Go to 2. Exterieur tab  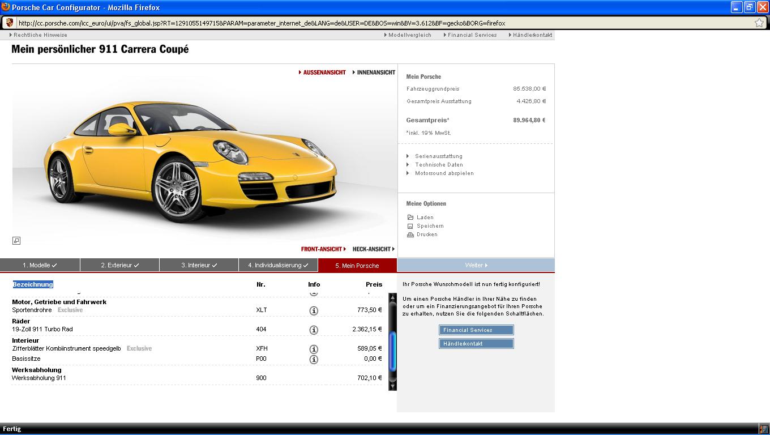[x=120, y=265]
